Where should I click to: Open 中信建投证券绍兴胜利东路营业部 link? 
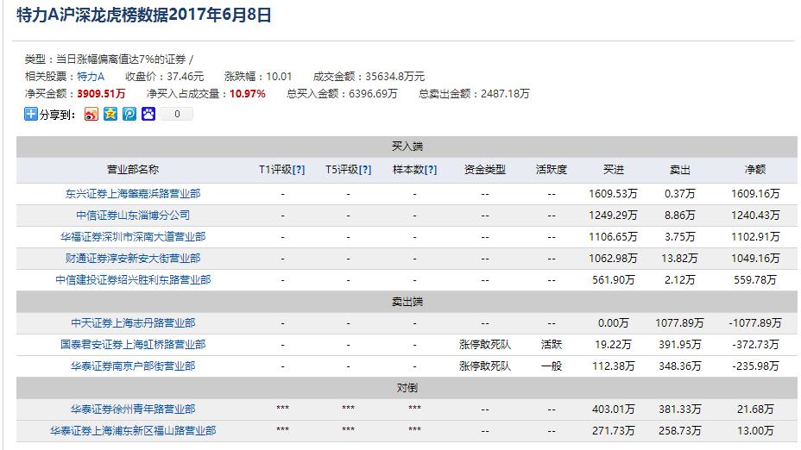point(133,279)
